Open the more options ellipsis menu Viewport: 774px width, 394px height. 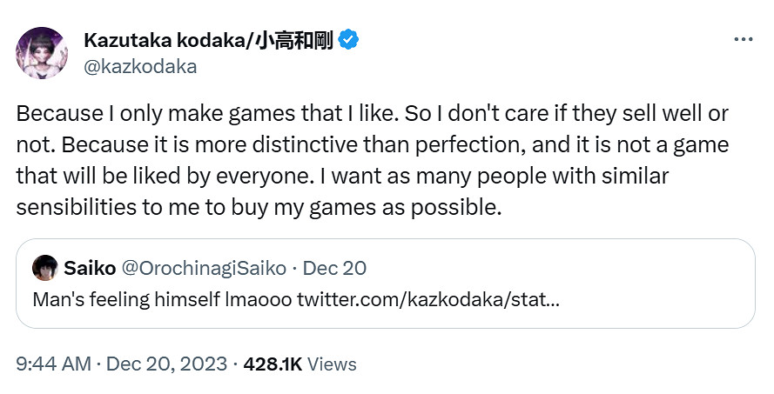[x=744, y=40]
